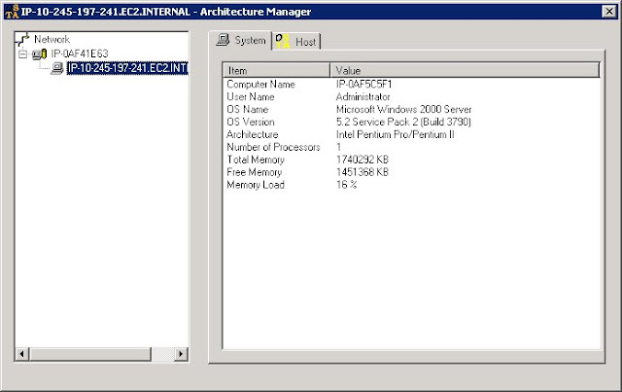The image size is (622, 392).
Task: Click the 1740292 KB value
Action: click(x=363, y=160)
